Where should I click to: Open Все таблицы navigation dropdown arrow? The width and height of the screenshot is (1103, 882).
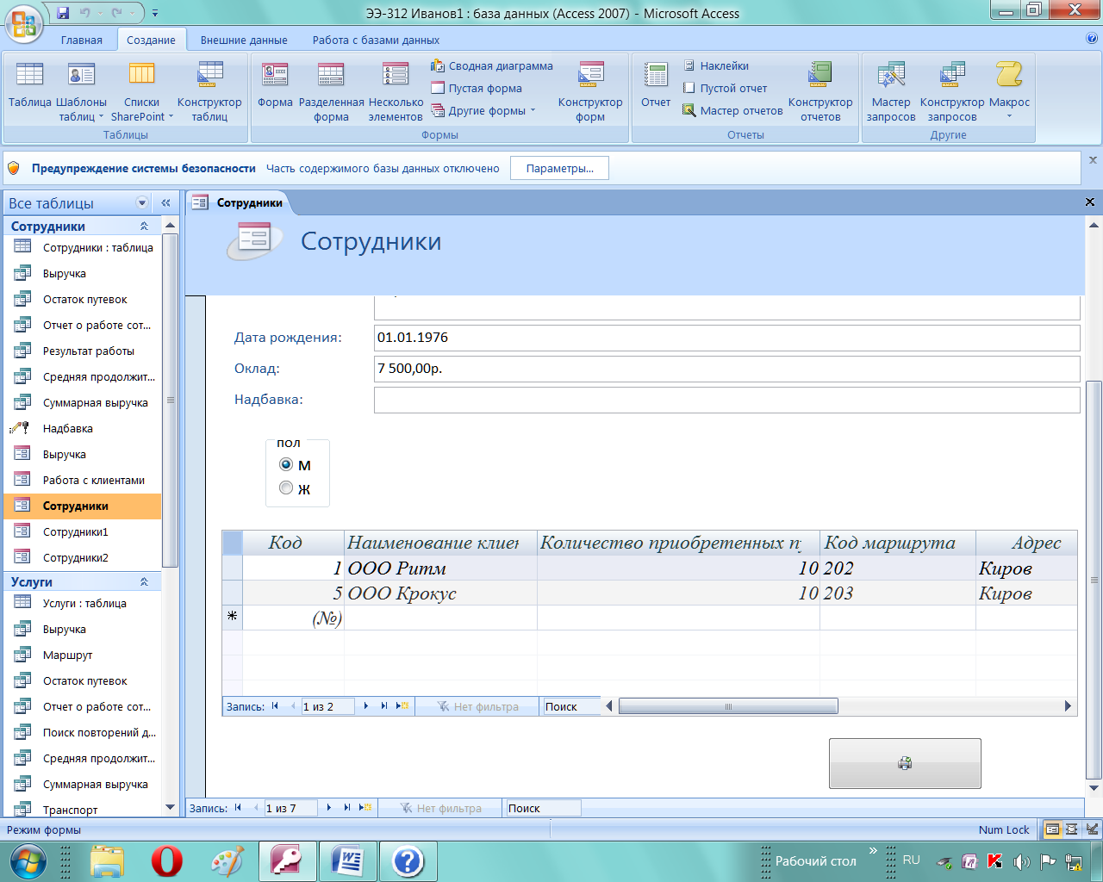pyautogui.click(x=142, y=202)
